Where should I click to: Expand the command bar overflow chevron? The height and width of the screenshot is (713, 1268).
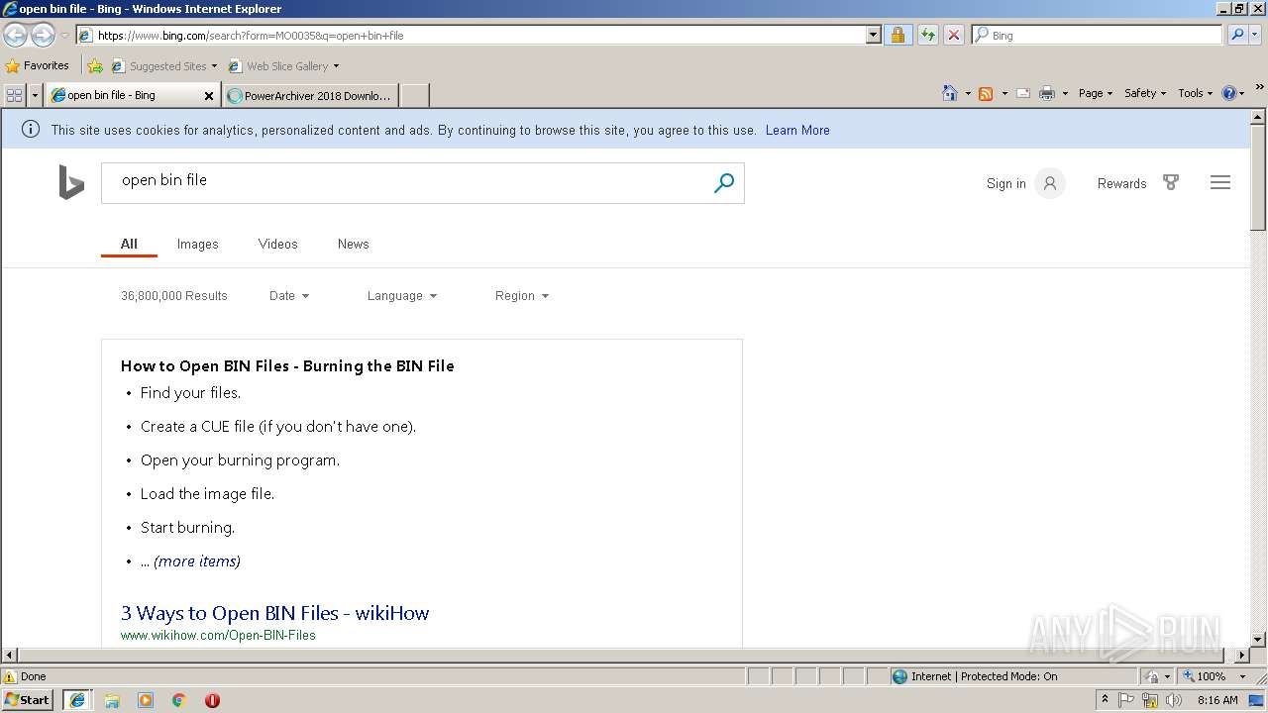1260,88
